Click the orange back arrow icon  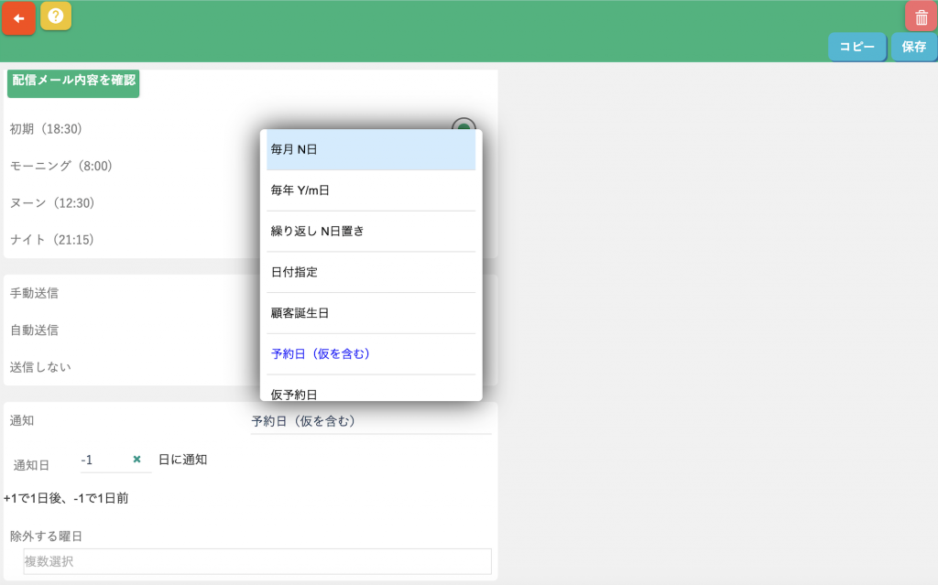18,18
